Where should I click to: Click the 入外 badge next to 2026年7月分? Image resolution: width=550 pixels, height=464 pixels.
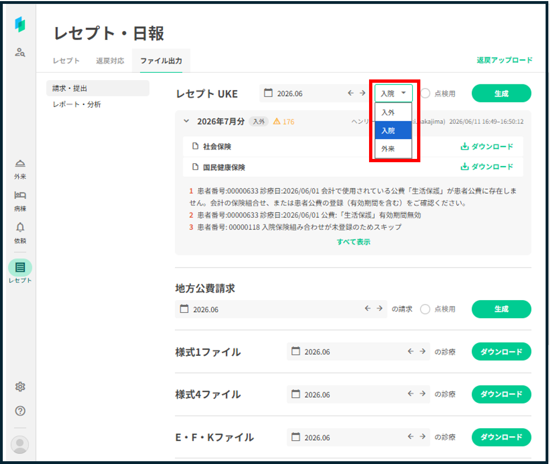[259, 121]
